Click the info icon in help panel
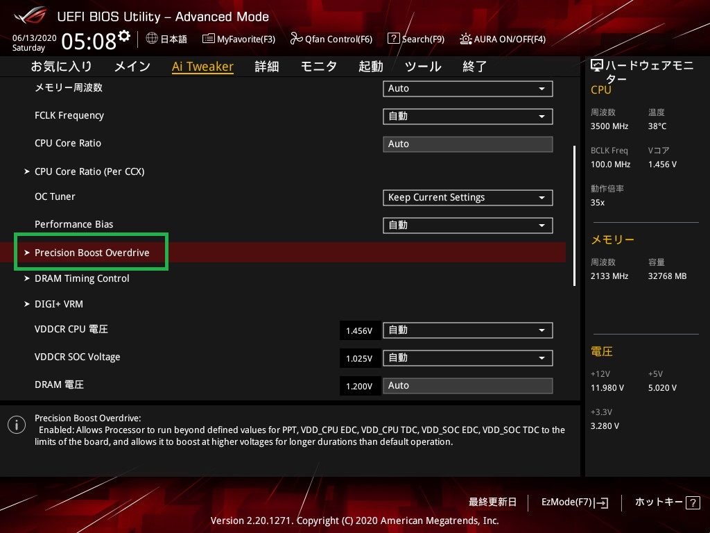710x533 pixels. (17, 425)
